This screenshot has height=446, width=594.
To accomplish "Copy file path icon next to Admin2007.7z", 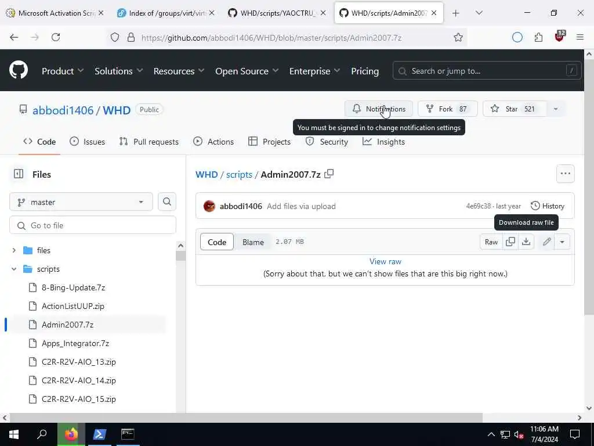I will [329, 174].
